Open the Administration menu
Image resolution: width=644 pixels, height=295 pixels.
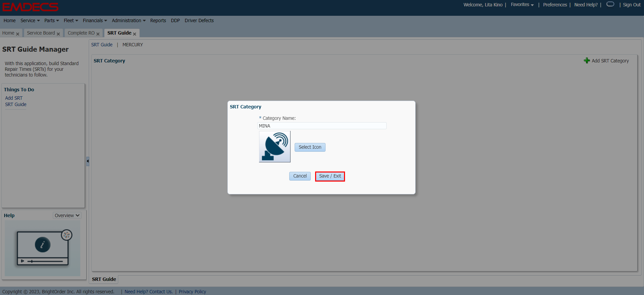click(x=128, y=20)
